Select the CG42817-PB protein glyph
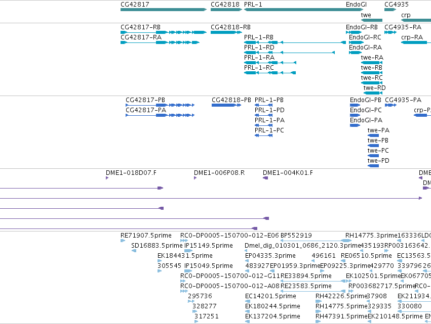431x324 pixels. click(x=160, y=105)
